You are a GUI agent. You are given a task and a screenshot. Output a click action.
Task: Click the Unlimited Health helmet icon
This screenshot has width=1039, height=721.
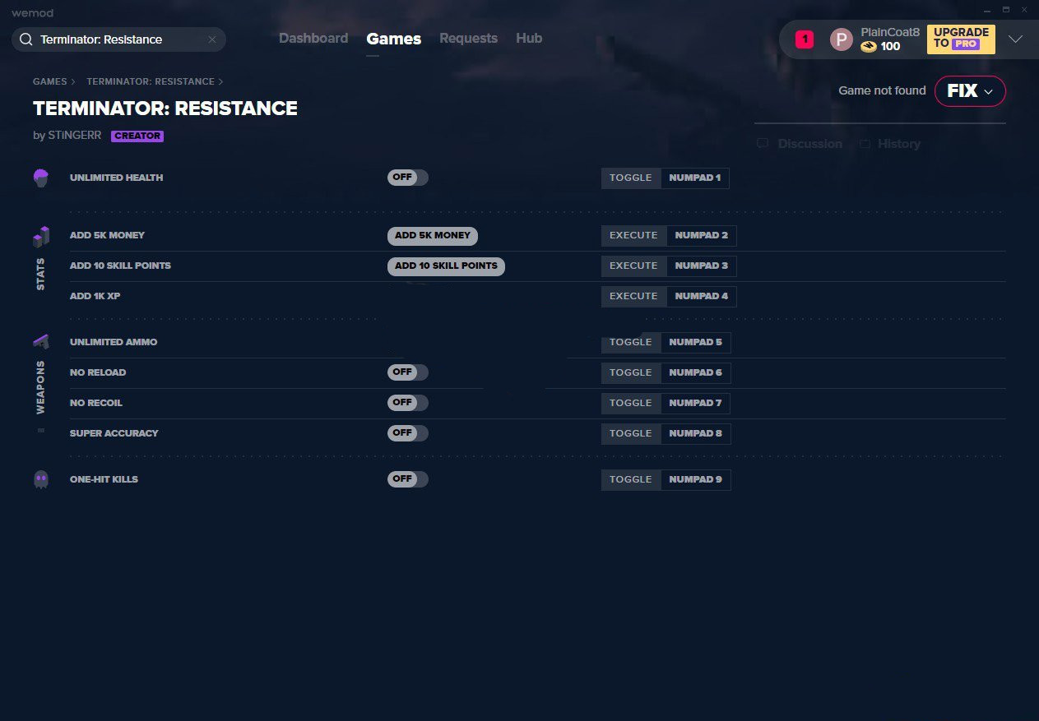41,178
